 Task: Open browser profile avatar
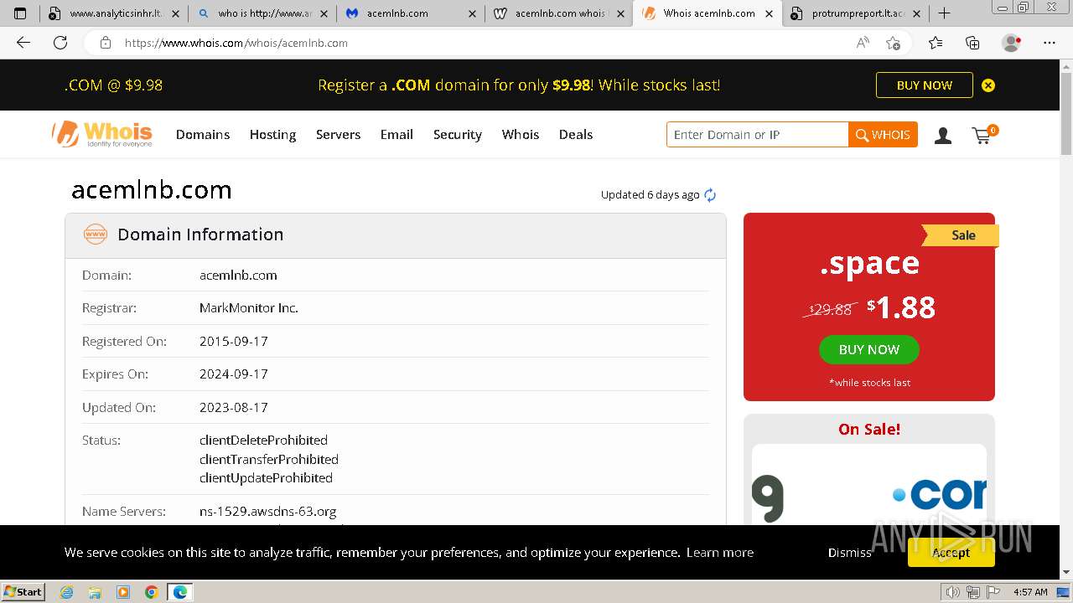[1012, 43]
